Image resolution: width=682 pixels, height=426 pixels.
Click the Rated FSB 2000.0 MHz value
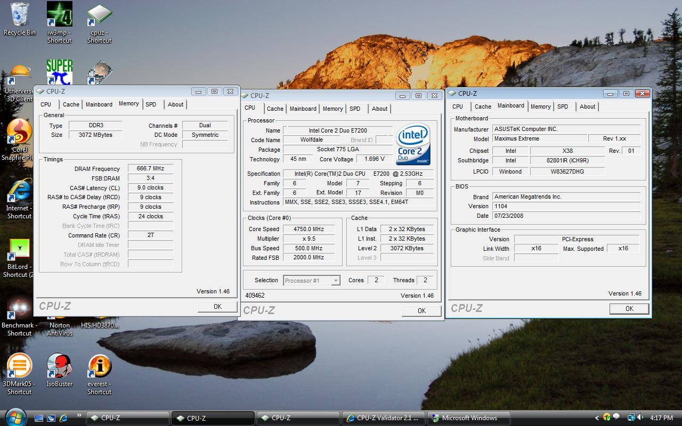(x=308, y=257)
